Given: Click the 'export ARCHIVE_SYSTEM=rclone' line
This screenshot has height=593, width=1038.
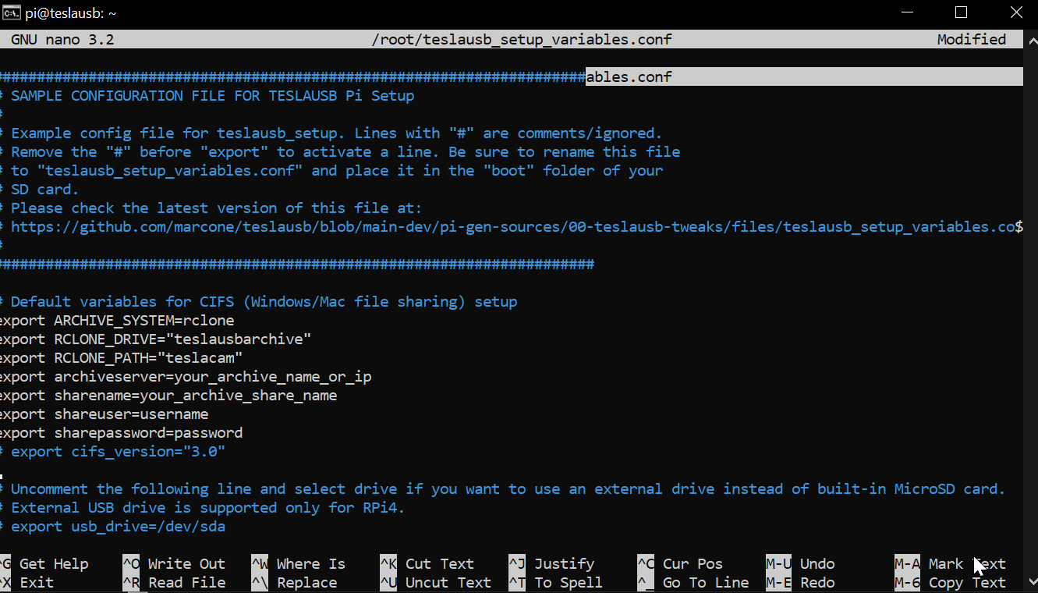Looking at the screenshot, I should click(117, 321).
